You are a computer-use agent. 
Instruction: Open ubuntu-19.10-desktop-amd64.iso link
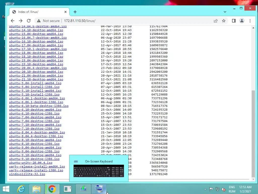click(x=36, y=64)
